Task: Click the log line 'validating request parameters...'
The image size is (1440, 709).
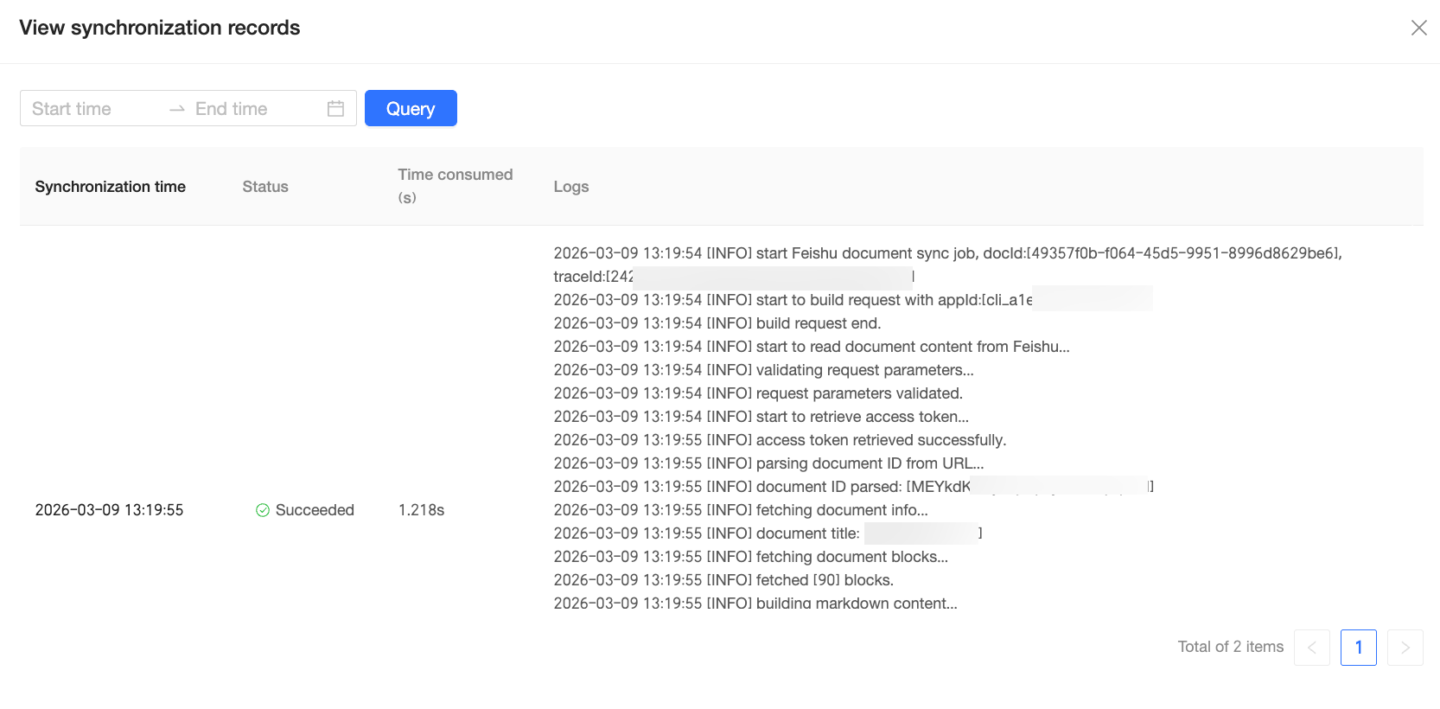Action: 763,370
